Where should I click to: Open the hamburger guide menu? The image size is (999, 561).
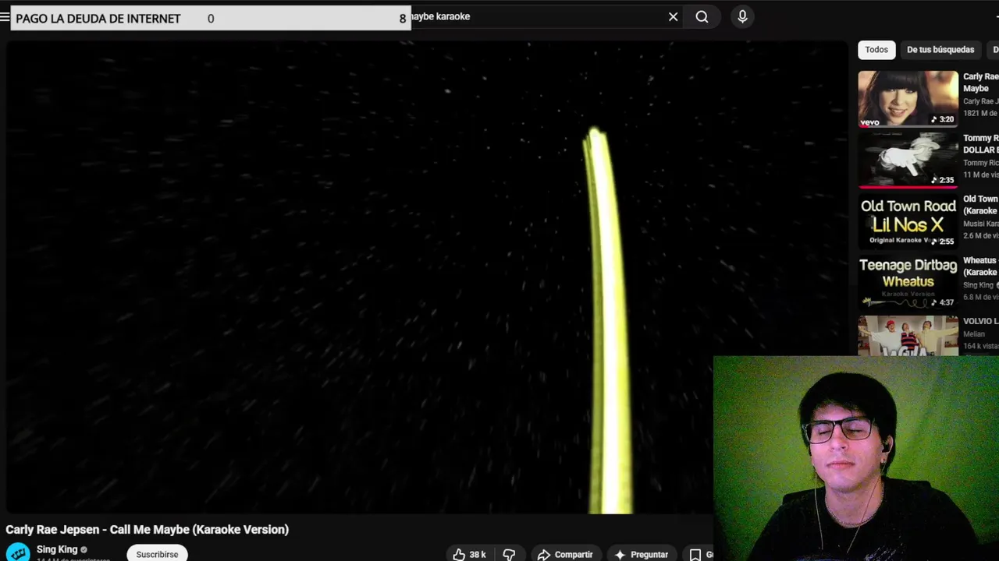(x=5, y=16)
